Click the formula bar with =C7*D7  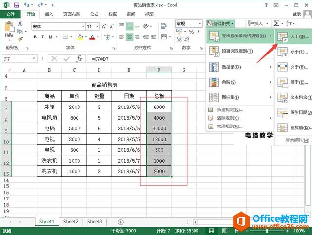(x=146, y=59)
